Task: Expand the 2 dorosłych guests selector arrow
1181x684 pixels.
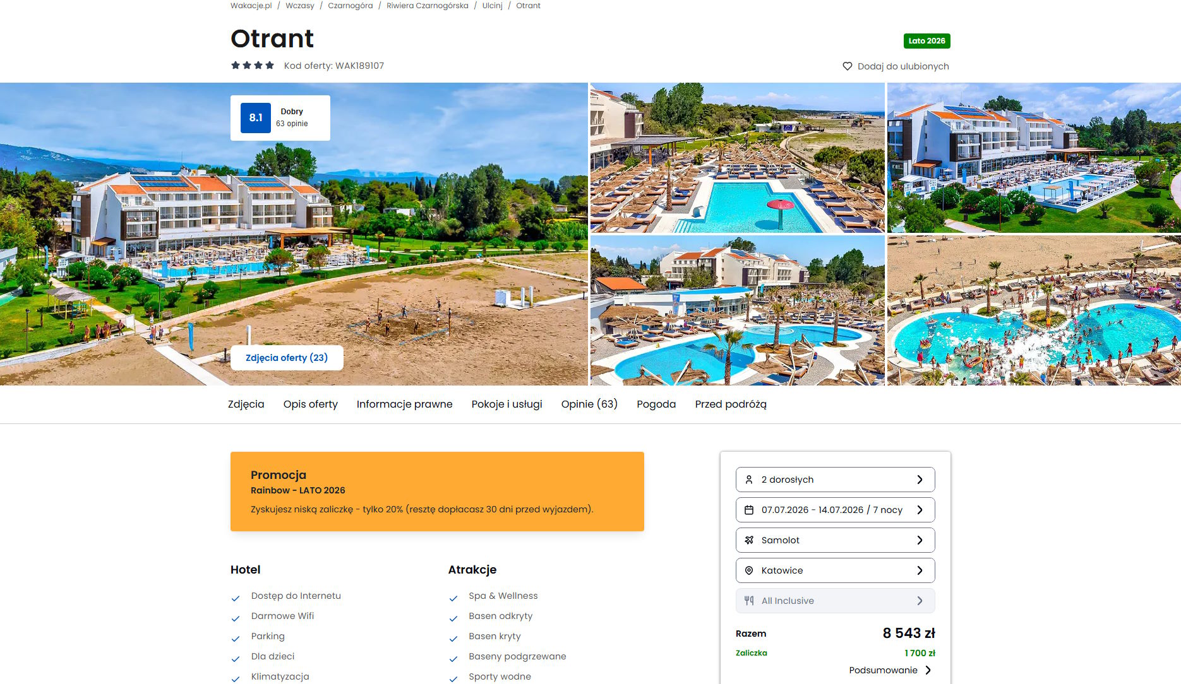Action: click(x=920, y=480)
